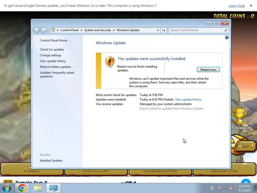This screenshot has height=193, width=257.
Task: Expand arrow before Control Panel breadcrumb
Action: tap(58, 30)
